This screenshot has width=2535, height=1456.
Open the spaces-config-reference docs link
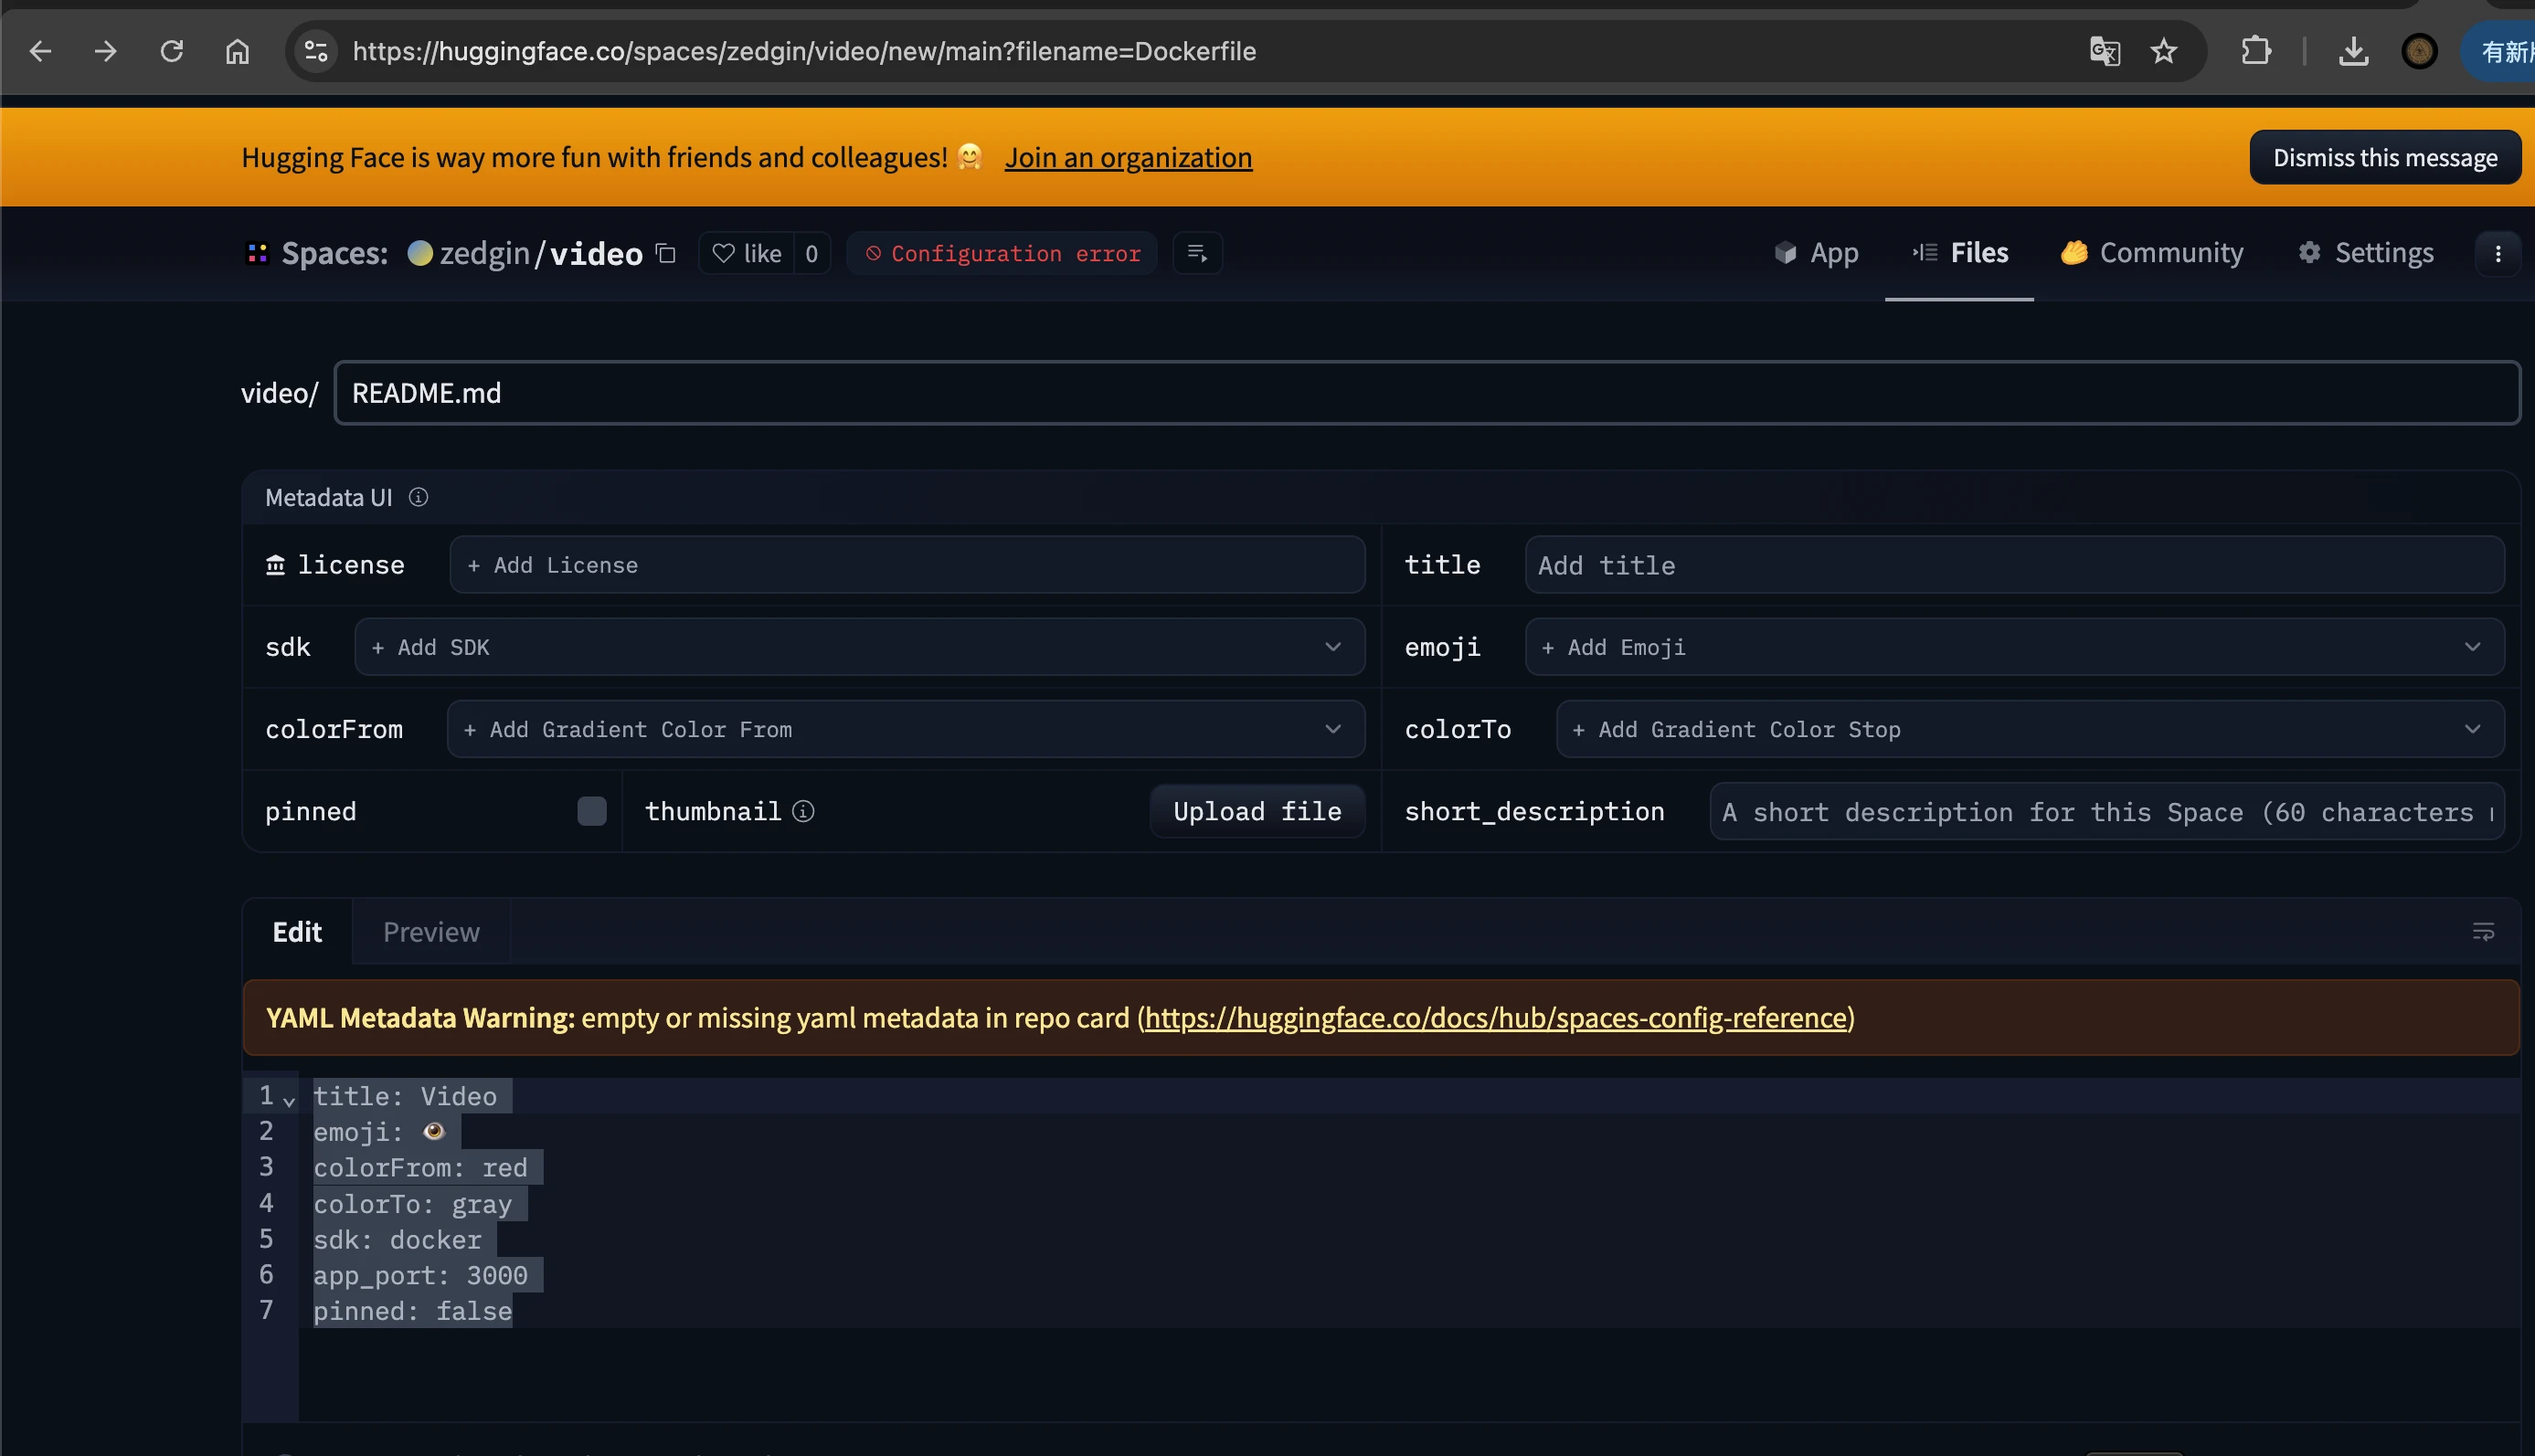1494,1018
